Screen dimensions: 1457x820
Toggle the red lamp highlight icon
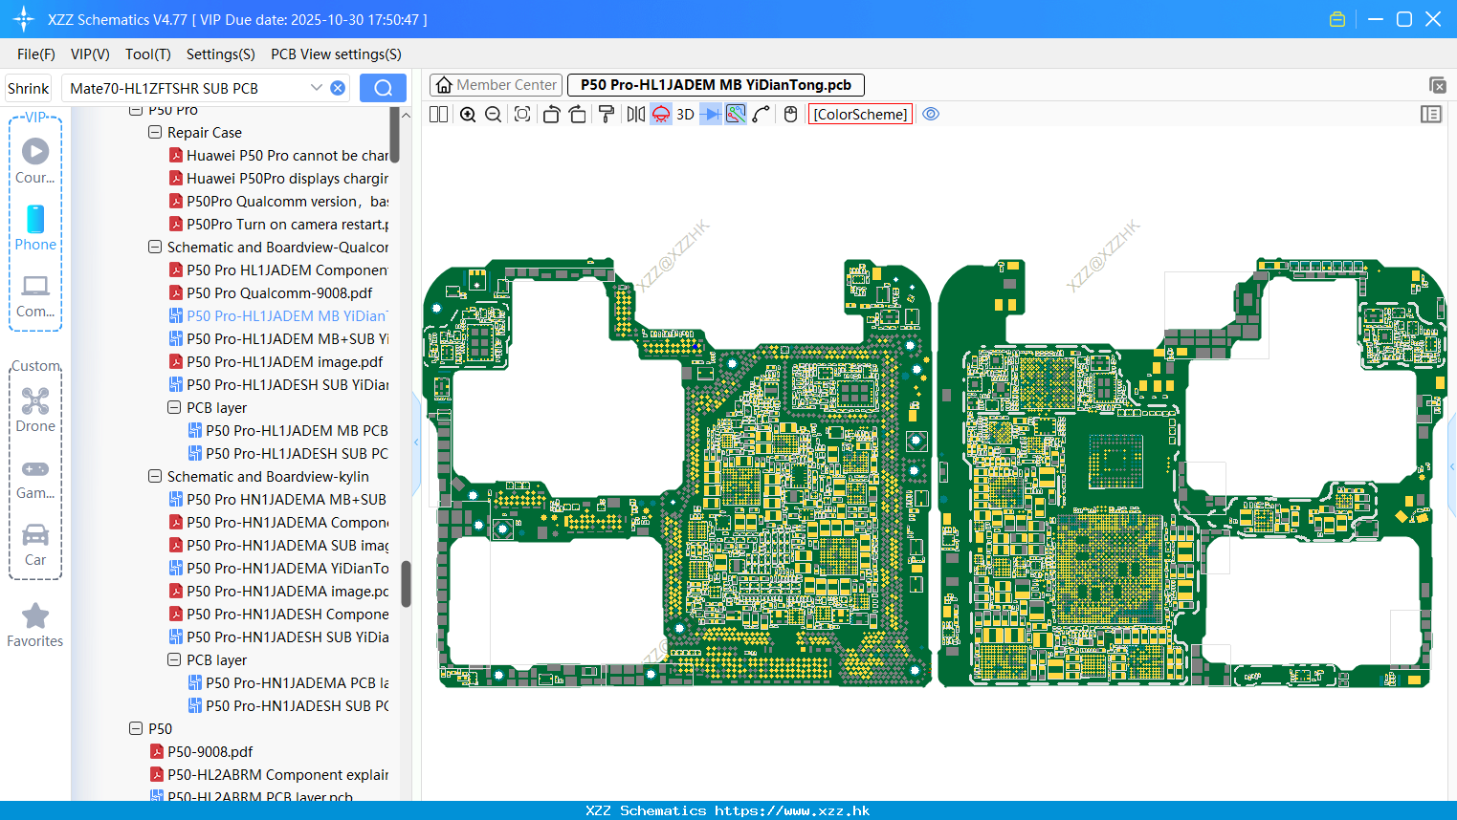tap(661, 115)
